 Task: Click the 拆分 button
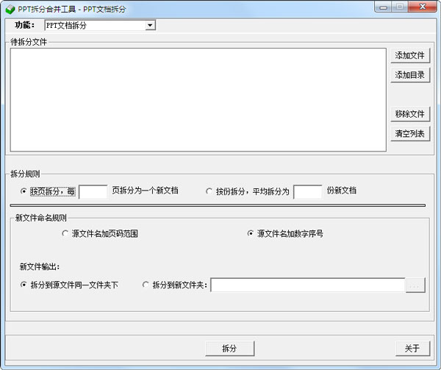pyautogui.click(x=230, y=349)
